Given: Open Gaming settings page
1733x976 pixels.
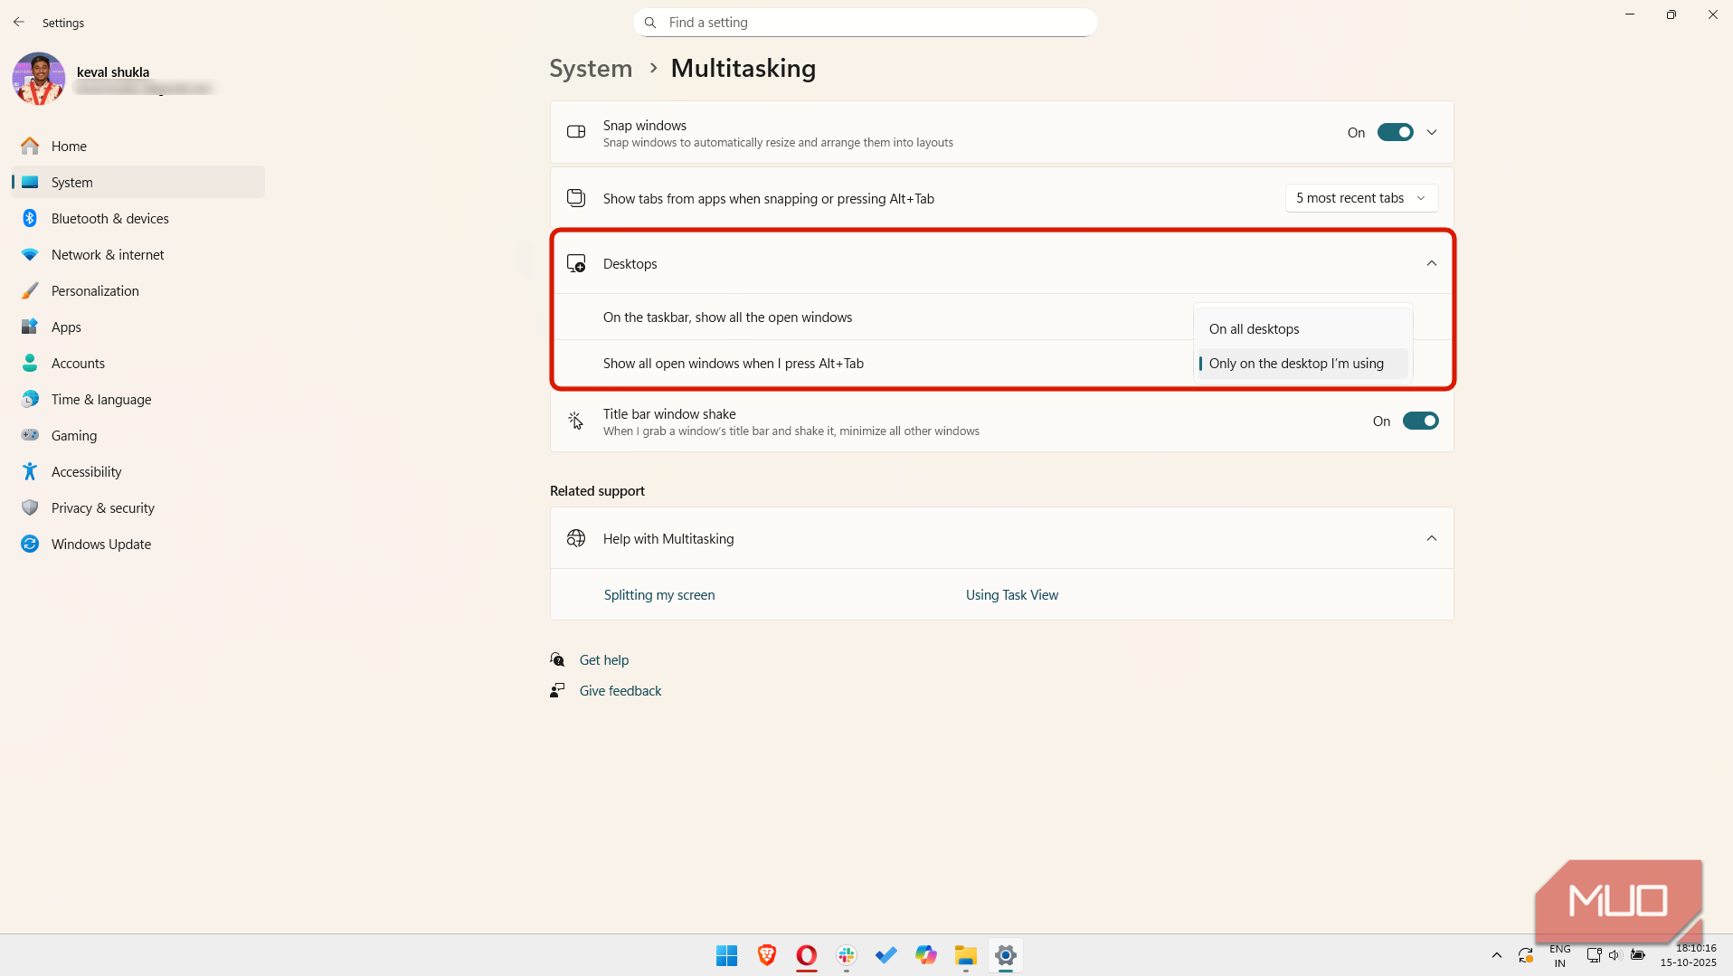Looking at the screenshot, I should [138, 435].
